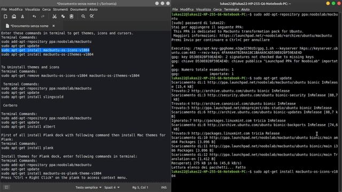Open the Visualizza menu in the terminal window
This screenshot has height=192, width=342.
[203, 10]
